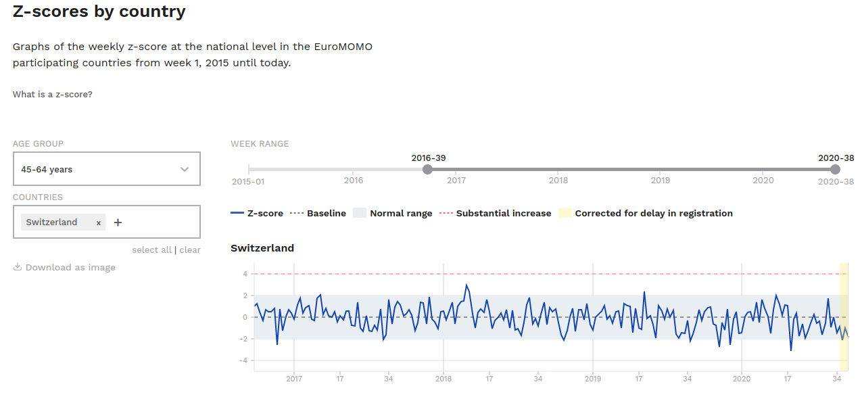The height and width of the screenshot is (401, 862).
Task: Open the 45-64 years age group dropdown
Action: [106, 169]
